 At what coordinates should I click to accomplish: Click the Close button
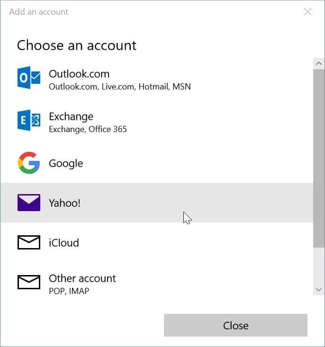pyautogui.click(x=235, y=325)
